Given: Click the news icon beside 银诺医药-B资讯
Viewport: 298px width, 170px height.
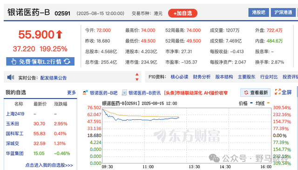Looking at the screenshot, I should pyautogui.click(x=124, y=92).
